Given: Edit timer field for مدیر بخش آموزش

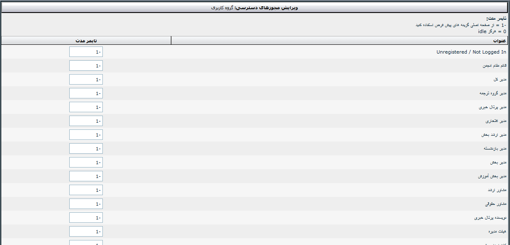Looking at the screenshot, I should pyautogui.click(x=86, y=176).
